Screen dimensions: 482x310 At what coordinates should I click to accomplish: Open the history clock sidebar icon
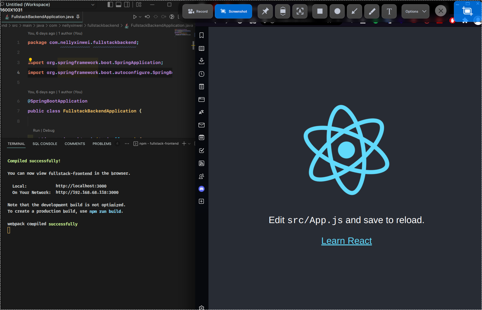pyautogui.click(x=202, y=74)
